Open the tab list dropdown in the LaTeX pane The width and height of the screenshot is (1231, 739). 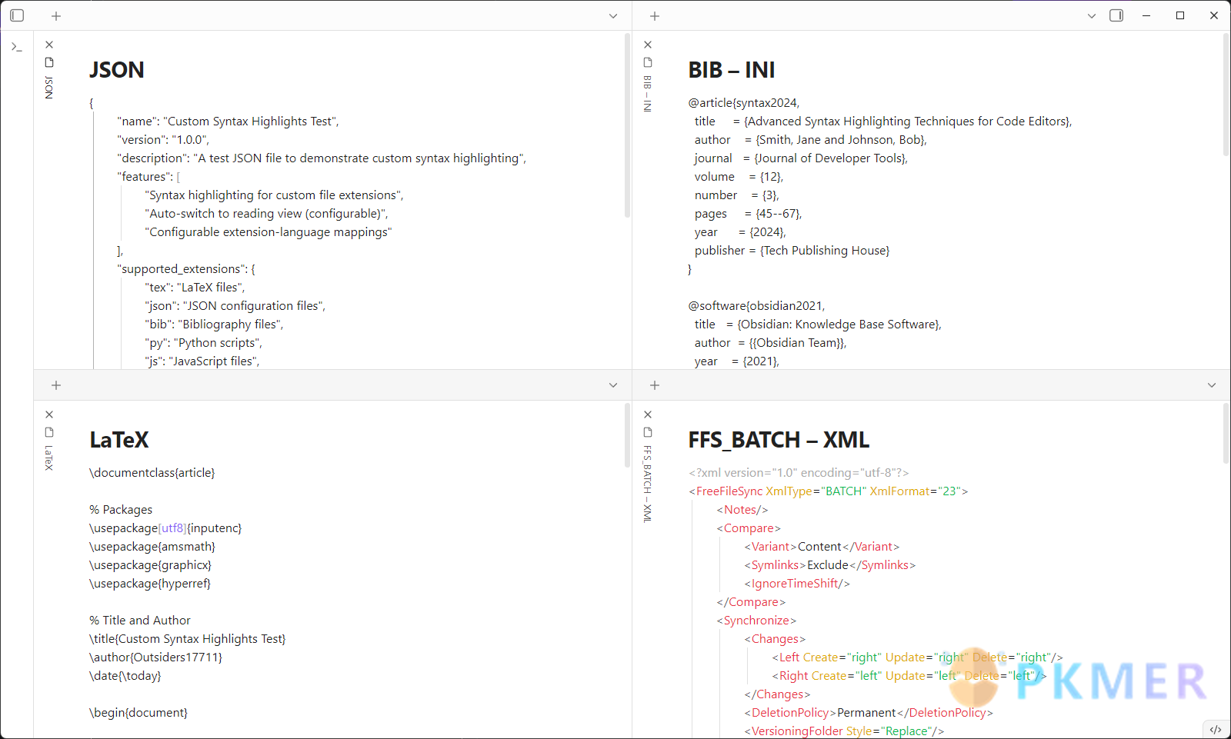612,385
